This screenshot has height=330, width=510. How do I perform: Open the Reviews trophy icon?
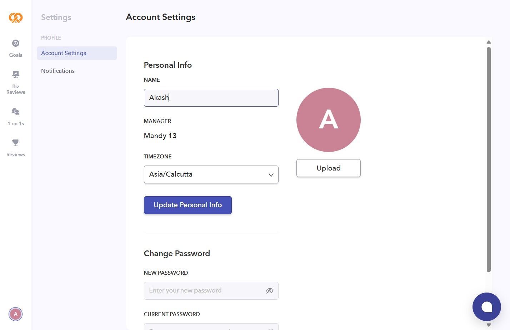point(16,143)
